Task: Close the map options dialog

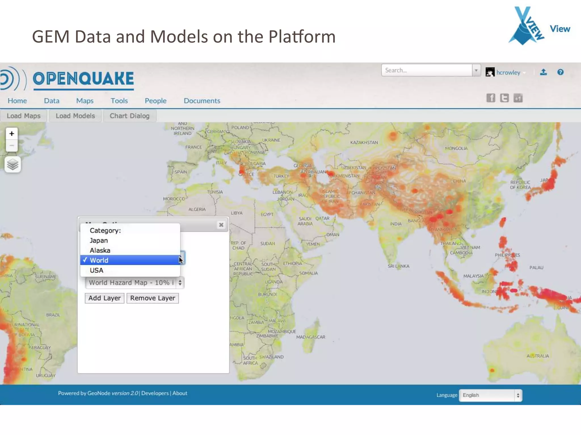Action: click(x=221, y=225)
